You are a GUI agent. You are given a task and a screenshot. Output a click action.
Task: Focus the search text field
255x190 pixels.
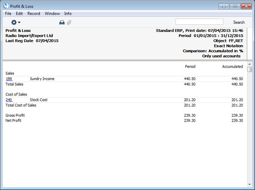(x=199, y=22)
